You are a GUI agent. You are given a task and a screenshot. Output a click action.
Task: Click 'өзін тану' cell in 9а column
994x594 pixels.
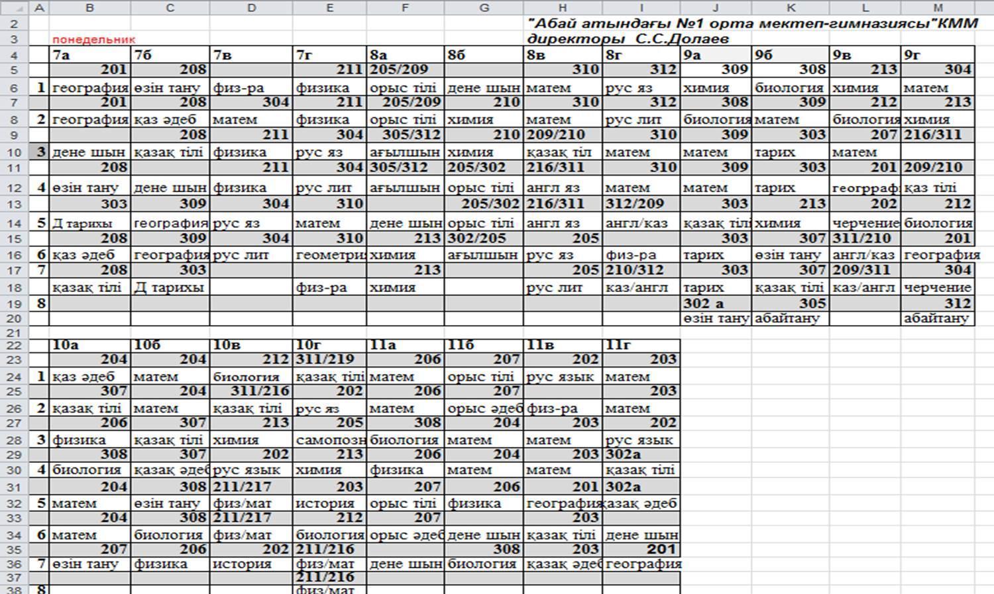(716, 318)
